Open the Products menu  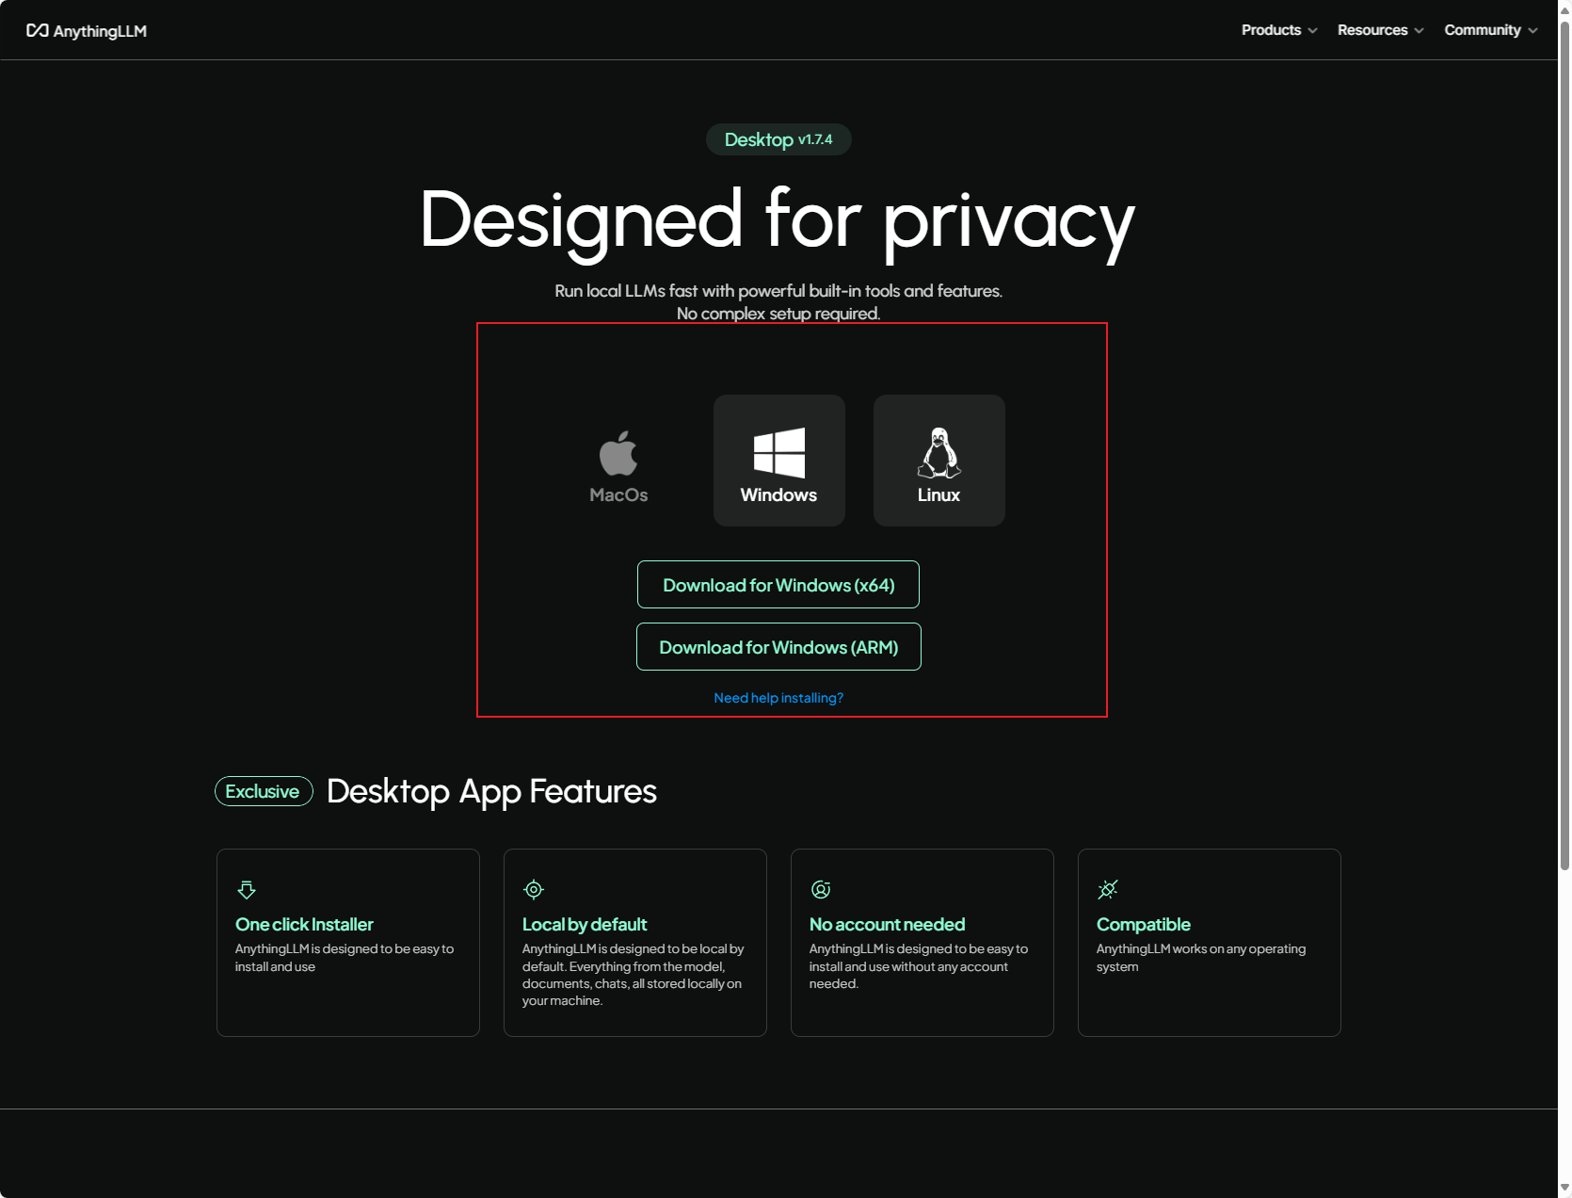point(1279,30)
